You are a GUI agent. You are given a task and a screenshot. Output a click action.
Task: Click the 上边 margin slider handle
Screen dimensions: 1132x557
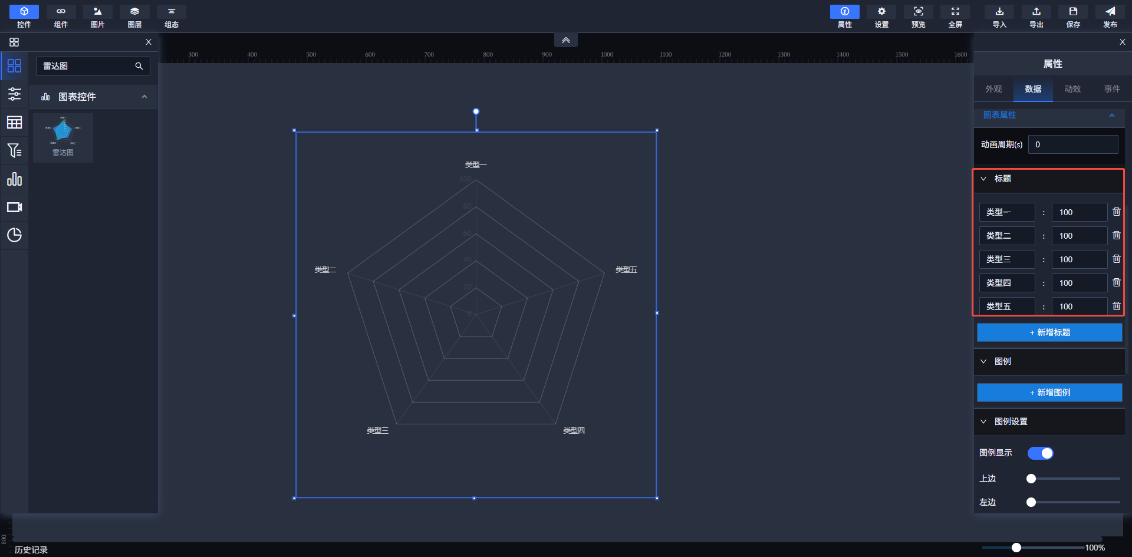pyautogui.click(x=1031, y=479)
